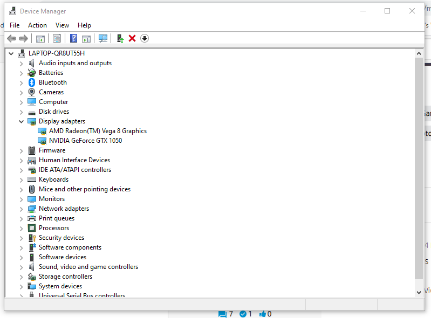
Task: Click Scan for hardware changes icon
Action: [x=103, y=38]
